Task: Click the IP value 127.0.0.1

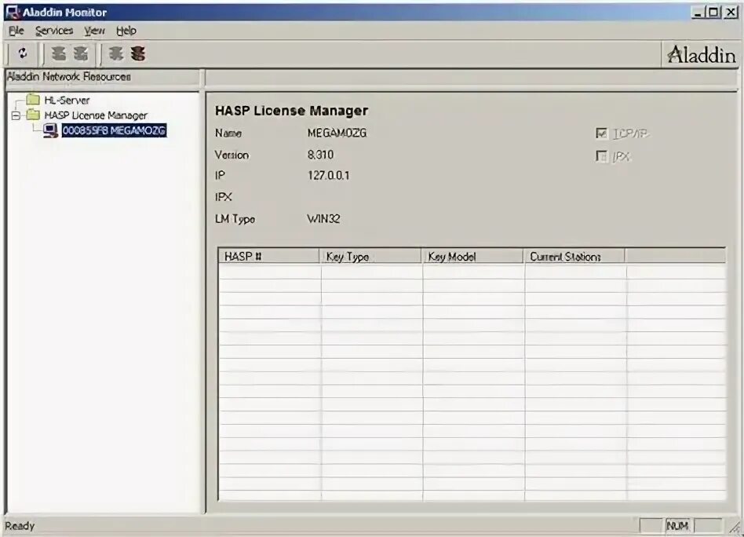Action: pyautogui.click(x=328, y=176)
